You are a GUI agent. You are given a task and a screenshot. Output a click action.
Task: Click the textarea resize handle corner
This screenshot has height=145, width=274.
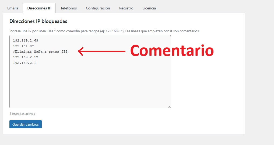169,106
